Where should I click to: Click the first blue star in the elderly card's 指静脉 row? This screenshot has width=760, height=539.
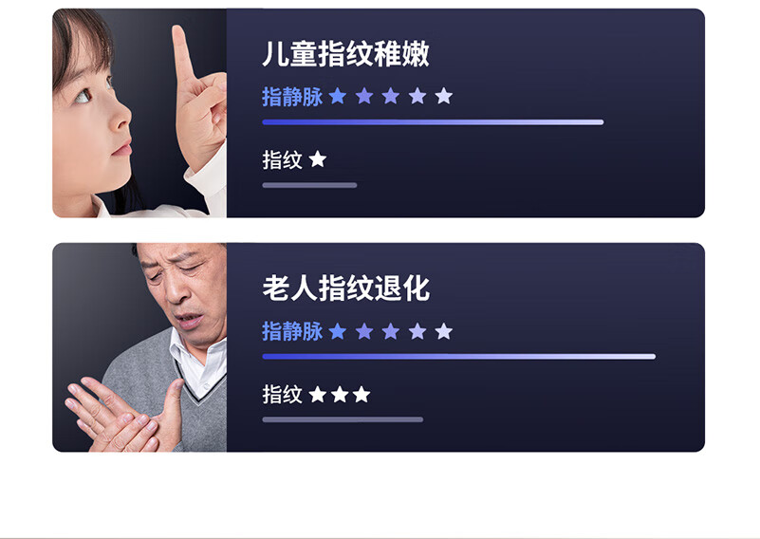click(x=338, y=331)
